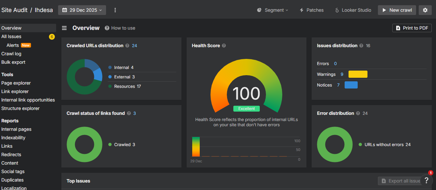Click Issues distribution help icon
This screenshot has height=190, width=436.
361,46
